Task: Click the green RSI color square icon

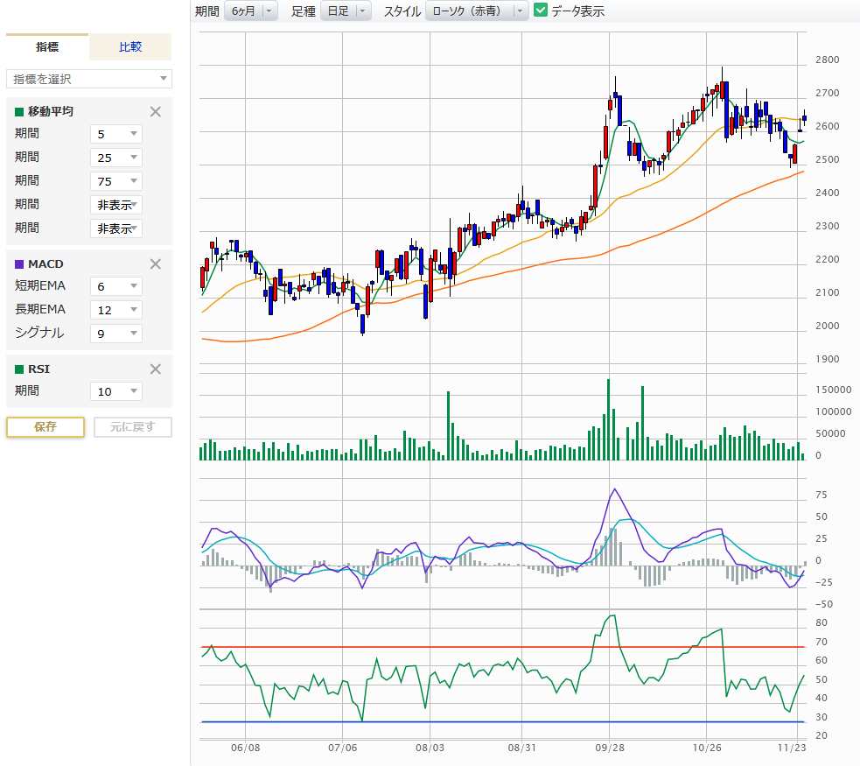Action: click(19, 369)
